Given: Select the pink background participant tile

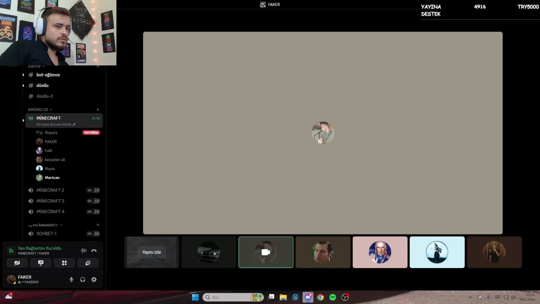Looking at the screenshot, I should click(380, 252).
